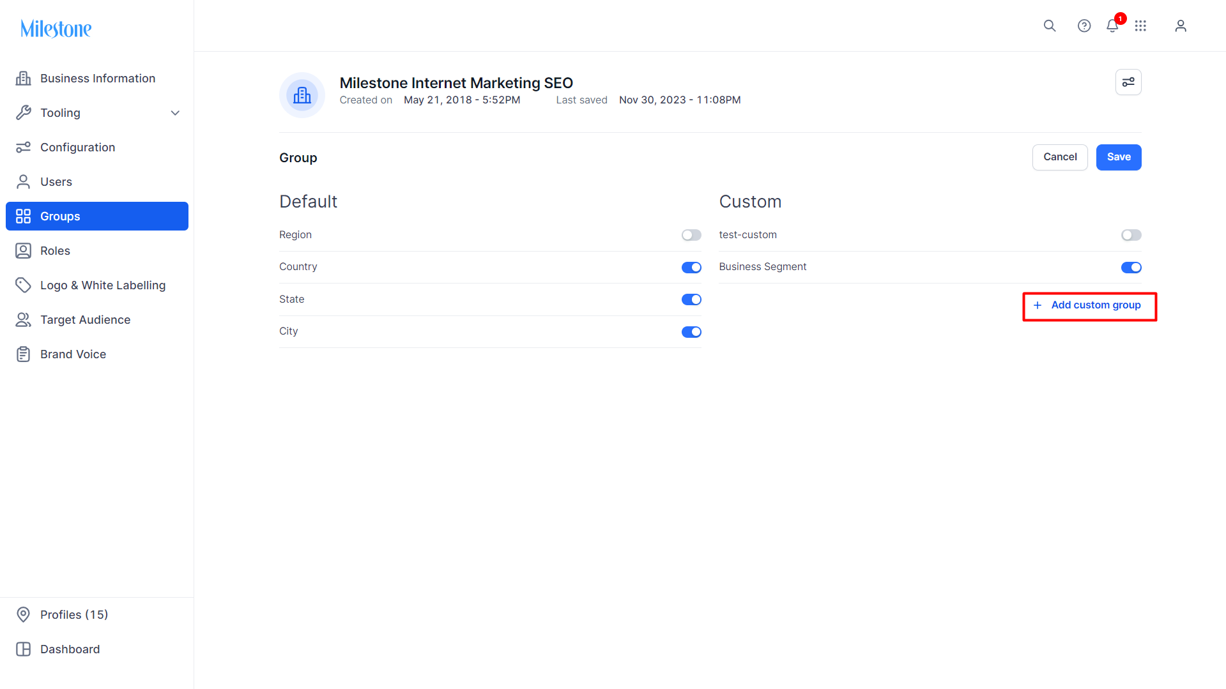This screenshot has width=1226, height=689.
Task: Click the State row label
Action: [x=291, y=299]
